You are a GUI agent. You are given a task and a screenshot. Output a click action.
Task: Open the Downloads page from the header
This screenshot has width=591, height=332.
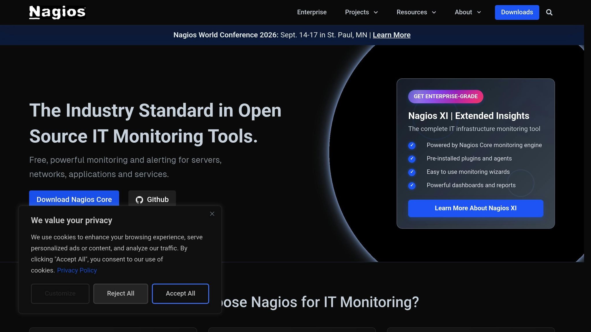click(x=517, y=12)
